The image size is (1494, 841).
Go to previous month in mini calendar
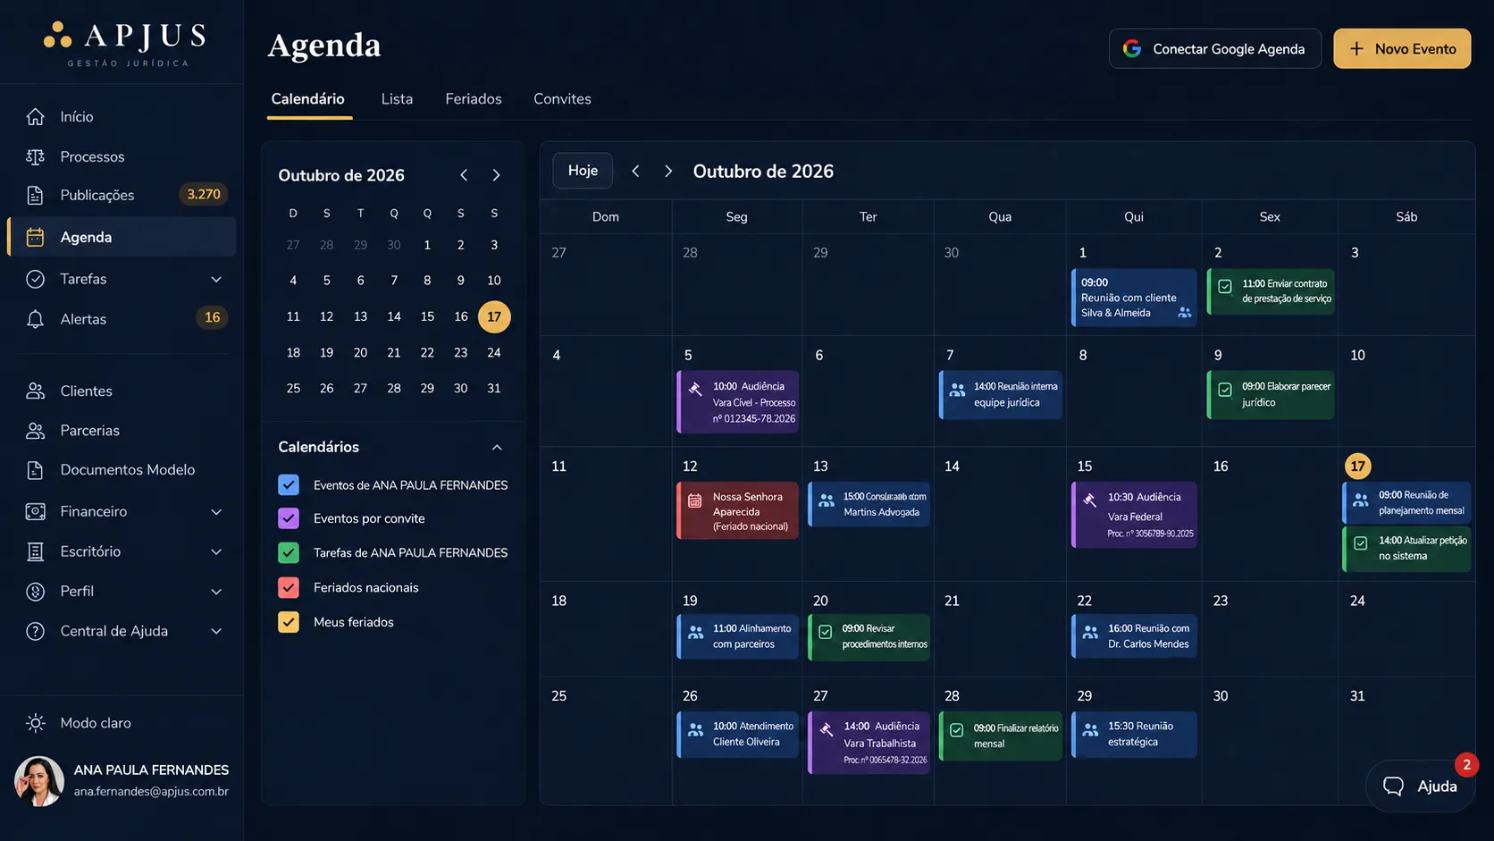[464, 175]
